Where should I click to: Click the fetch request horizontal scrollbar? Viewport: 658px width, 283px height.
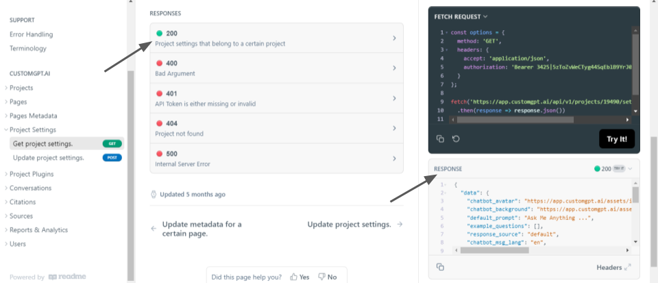pyautogui.click(x=515, y=119)
